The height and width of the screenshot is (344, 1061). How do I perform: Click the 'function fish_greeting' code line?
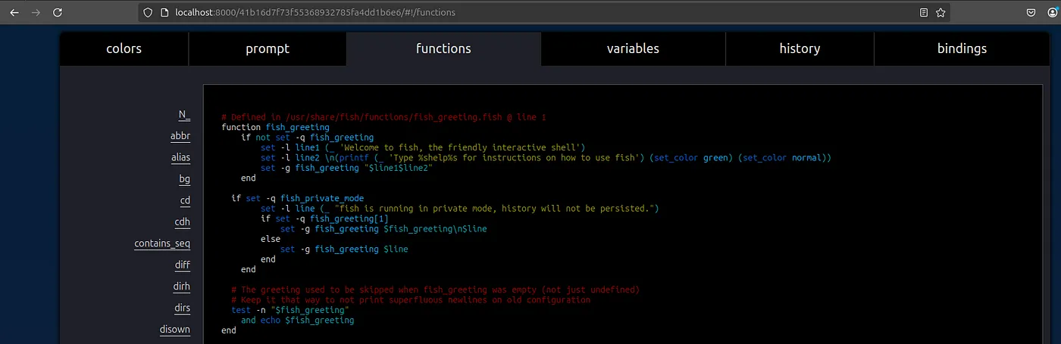pyautogui.click(x=275, y=127)
